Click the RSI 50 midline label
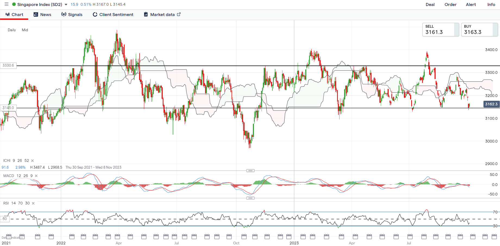Image resolution: width=500 pixels, height=246 pixels. coord(5,219)
